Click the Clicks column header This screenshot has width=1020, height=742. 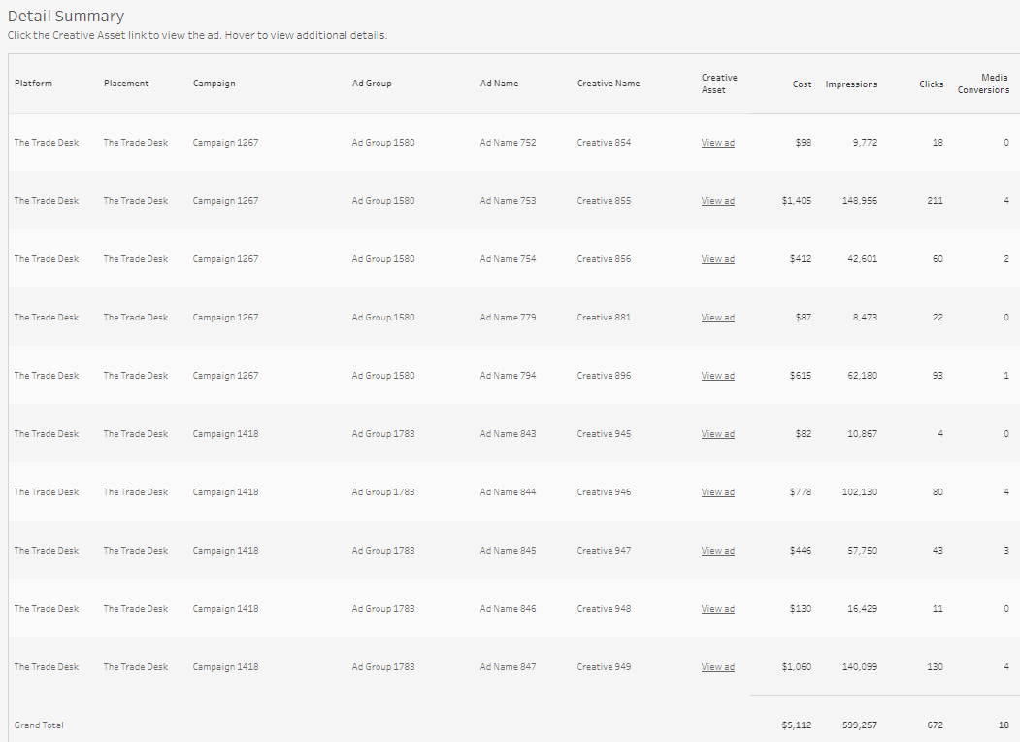[931, 84]
